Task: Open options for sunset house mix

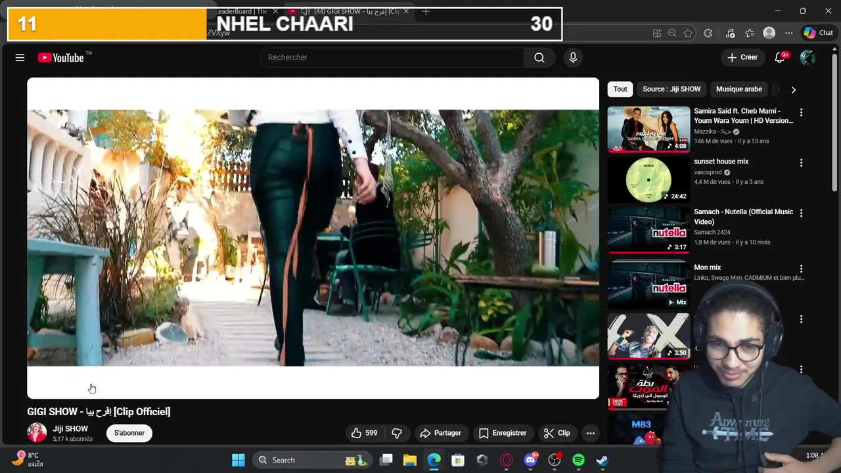Action: click(x=801, y=163)
